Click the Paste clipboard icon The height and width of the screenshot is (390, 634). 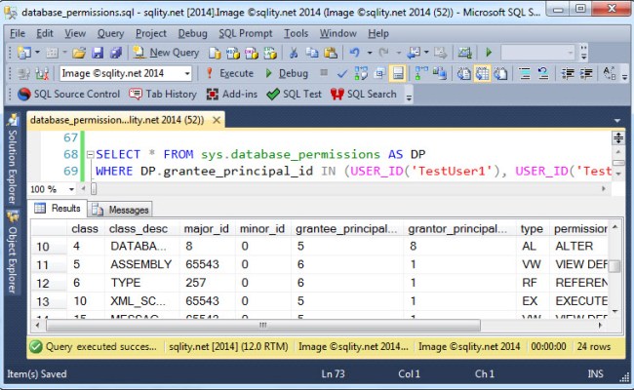click(331, 53)
